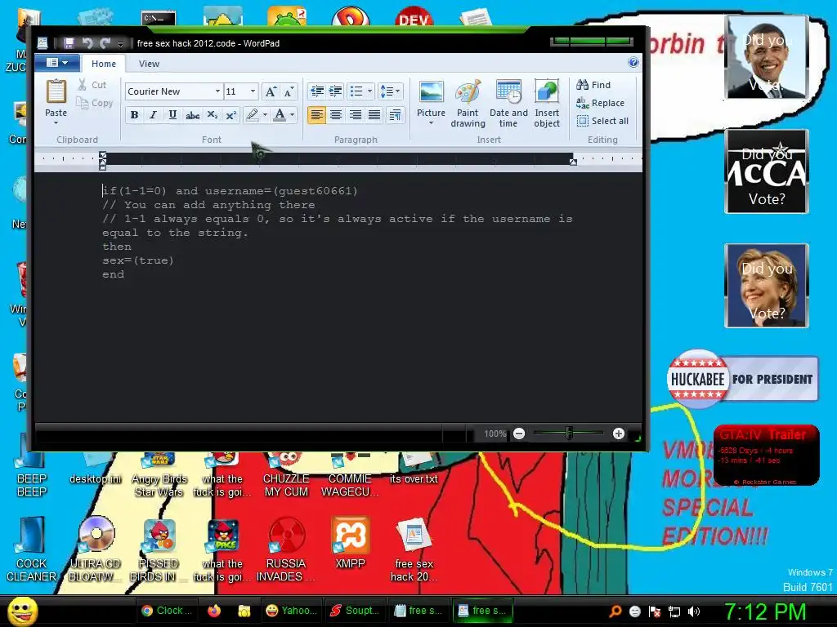This screenshot has height=627, width=837.
Task: Open the WordPad application menu button
Action: (57, 63)
